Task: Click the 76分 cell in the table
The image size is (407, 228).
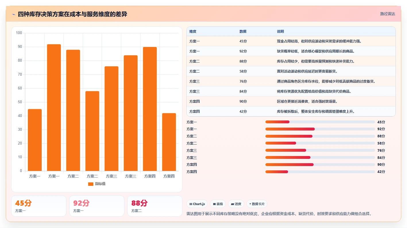Action: coord(243,81)
